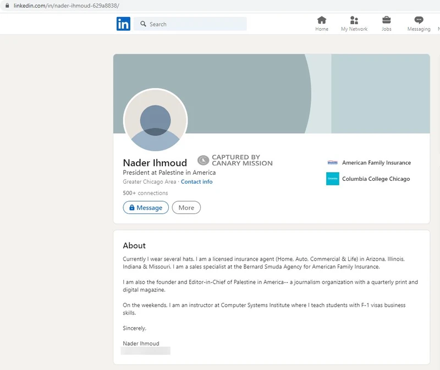Click the Columbia College Chicago logo
The image size is (440, 370).
[x=333, y=179]
